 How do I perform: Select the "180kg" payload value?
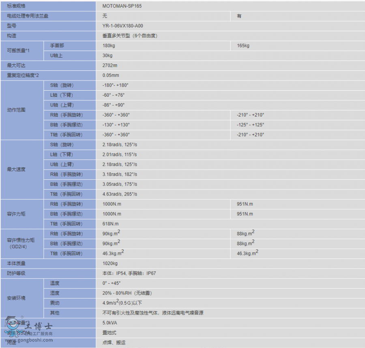pyautogui.click(x=109, y=46)
